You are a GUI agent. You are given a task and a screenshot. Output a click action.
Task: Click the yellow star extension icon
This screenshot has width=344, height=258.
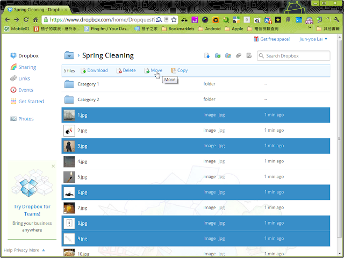[x=278, y=20]
